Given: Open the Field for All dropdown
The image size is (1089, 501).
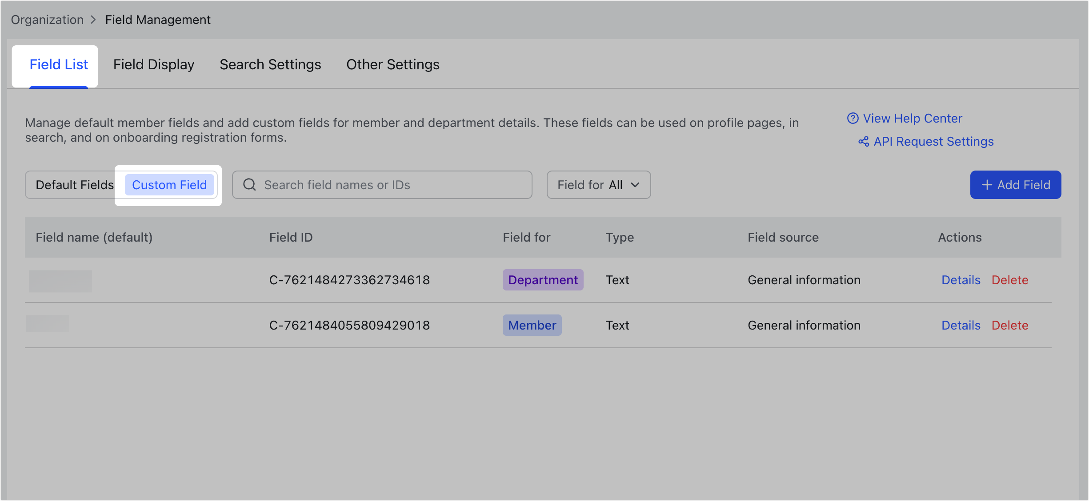Looking at the screenshot, I should pyautogui.click(x=599, y=185).
